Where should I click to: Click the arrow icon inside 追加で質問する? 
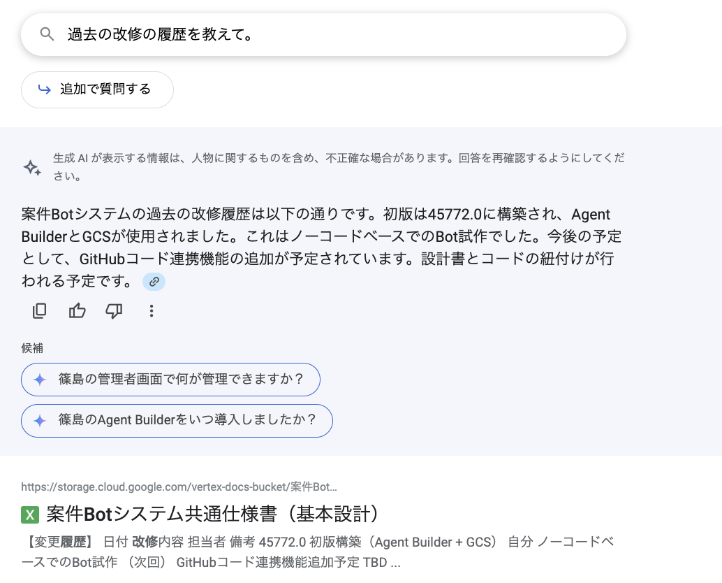pyautogui.click(x=44, y=89)
